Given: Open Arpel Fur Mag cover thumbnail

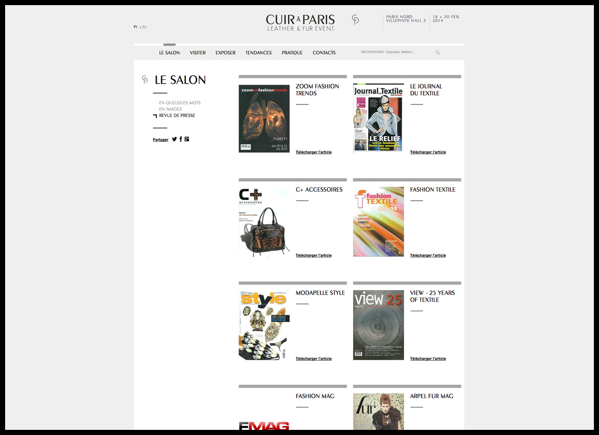Looking at the screenshot, I should (378, 411).
